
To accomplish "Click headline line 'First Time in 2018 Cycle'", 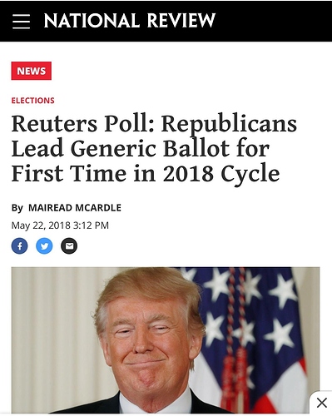I will click(146, 173).
